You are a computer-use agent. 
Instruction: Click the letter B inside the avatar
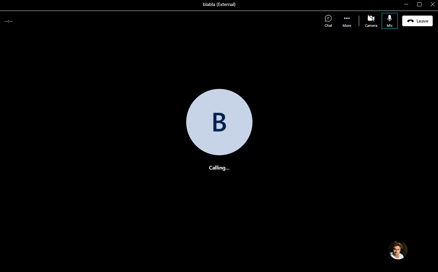[219, 122]
